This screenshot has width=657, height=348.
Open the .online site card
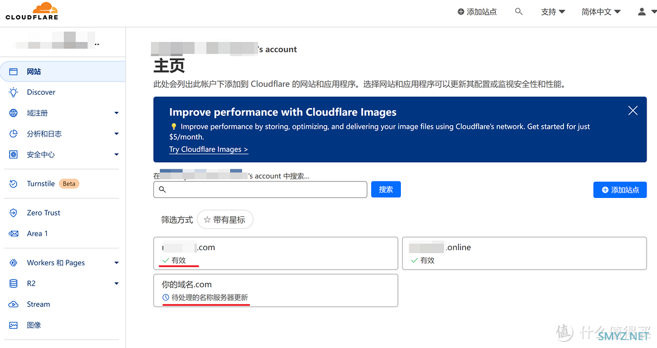pos(524,253)
